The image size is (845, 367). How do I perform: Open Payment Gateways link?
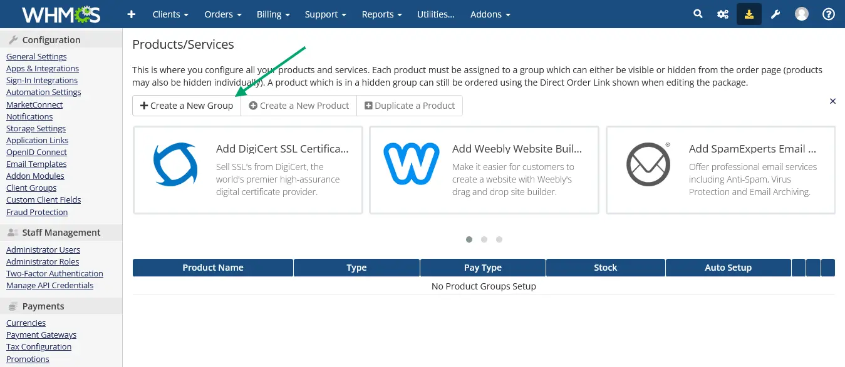pos(41,334)
